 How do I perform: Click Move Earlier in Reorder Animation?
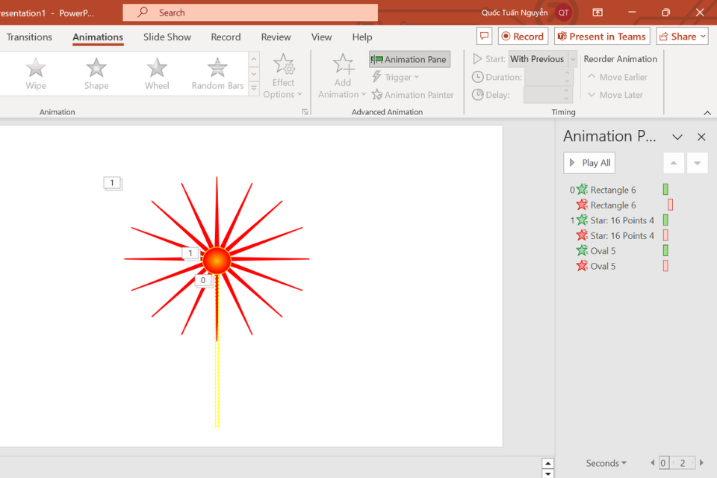tap(618, 77)
